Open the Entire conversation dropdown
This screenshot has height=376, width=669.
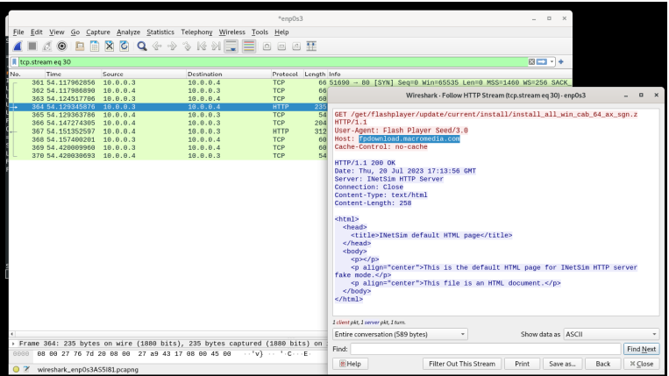pyautogui.click(x=400, y=334)
